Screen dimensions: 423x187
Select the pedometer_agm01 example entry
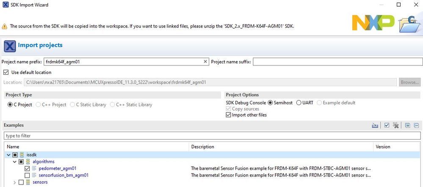click(x=58, y=168)
